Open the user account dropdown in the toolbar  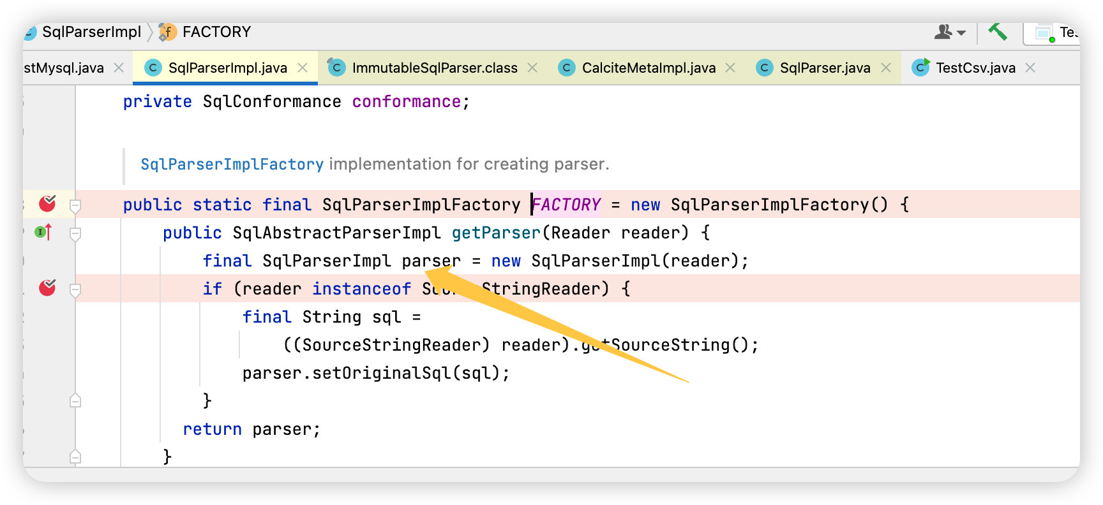tap(950, 32)
